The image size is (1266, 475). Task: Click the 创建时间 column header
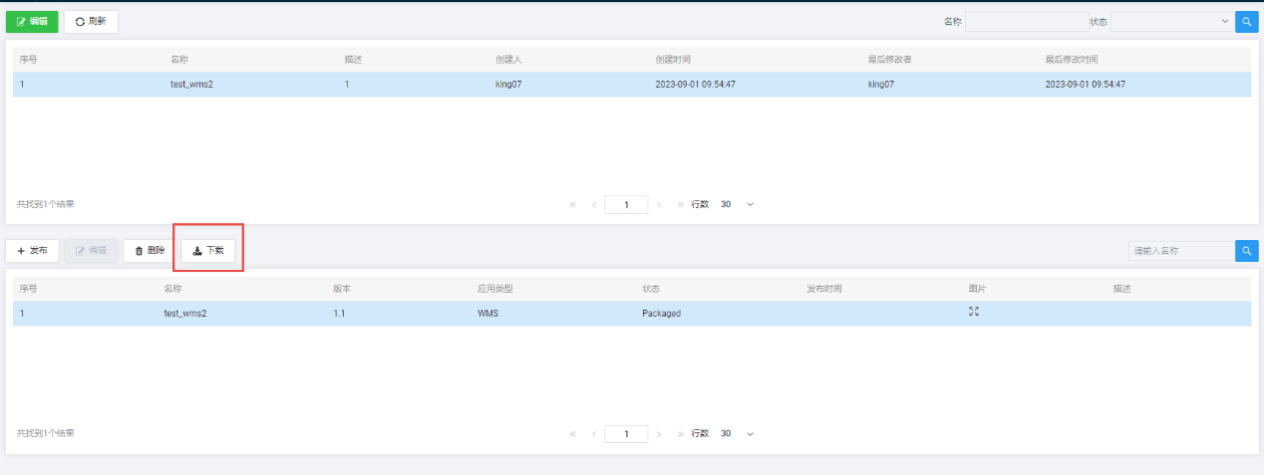(x=675, y=60)
